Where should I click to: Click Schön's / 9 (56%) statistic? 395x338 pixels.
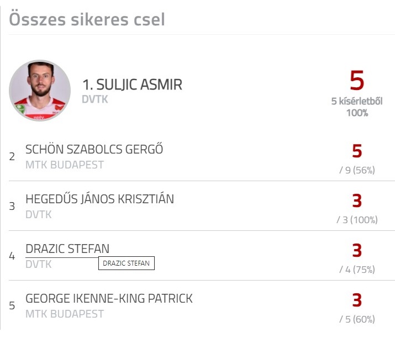[357, 170]
